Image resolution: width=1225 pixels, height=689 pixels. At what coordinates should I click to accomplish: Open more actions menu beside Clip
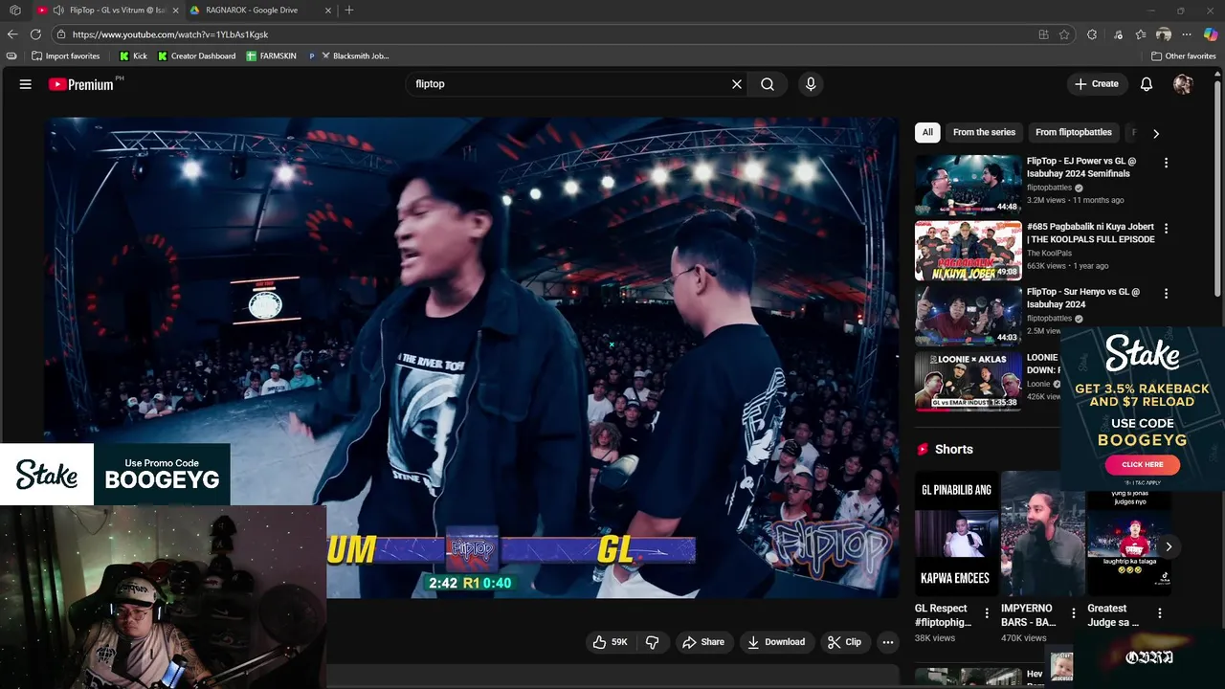888,642
